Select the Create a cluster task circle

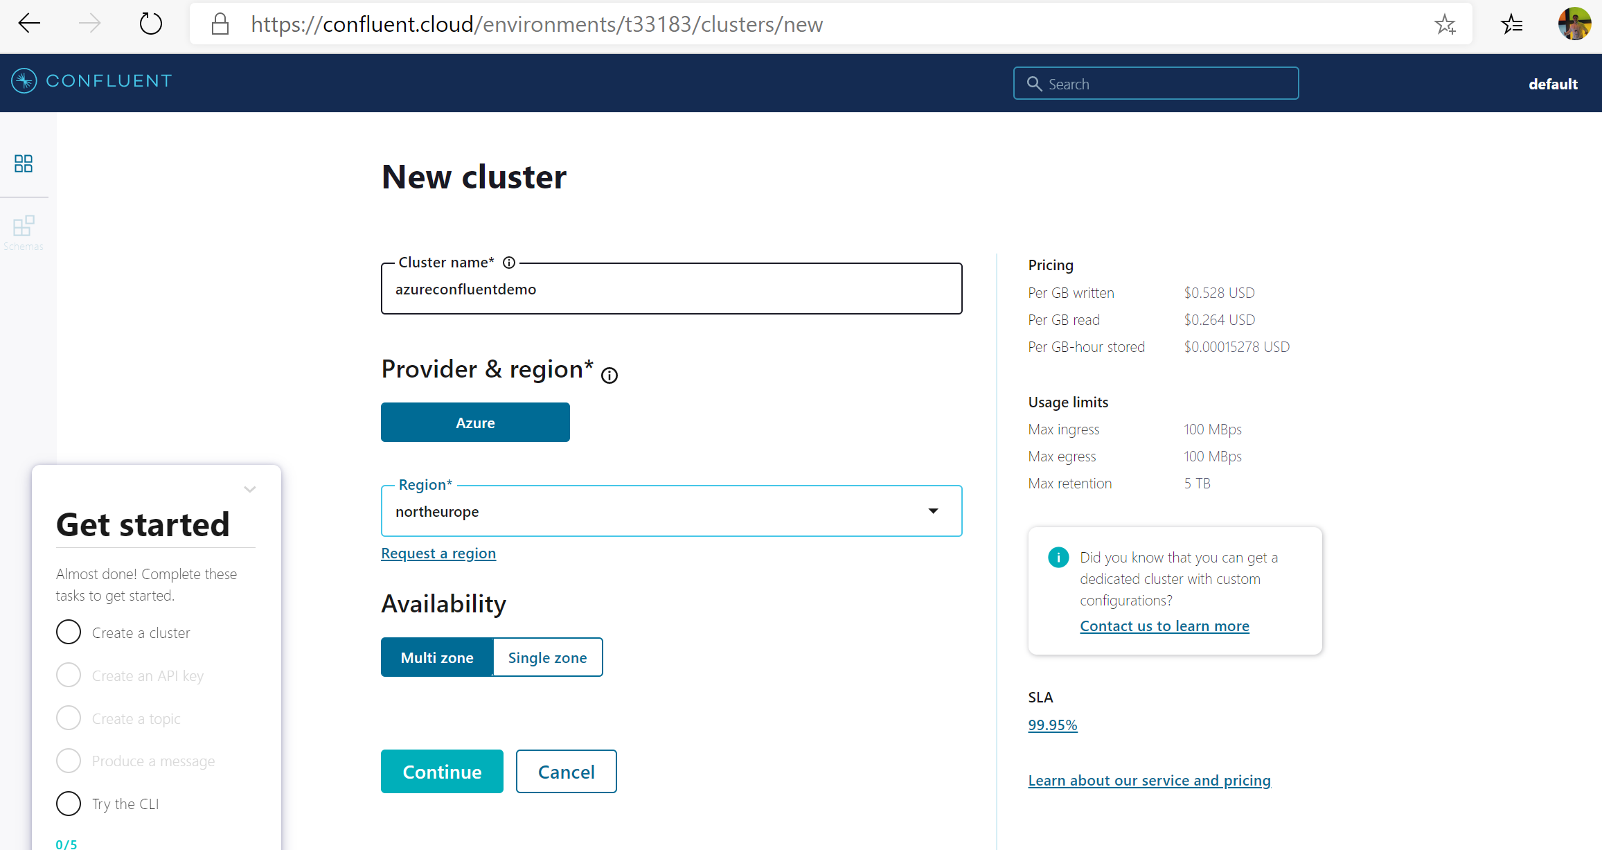[x=69, y=632]
